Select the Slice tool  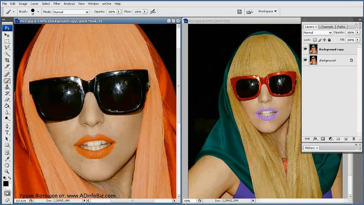coord(7,66)
